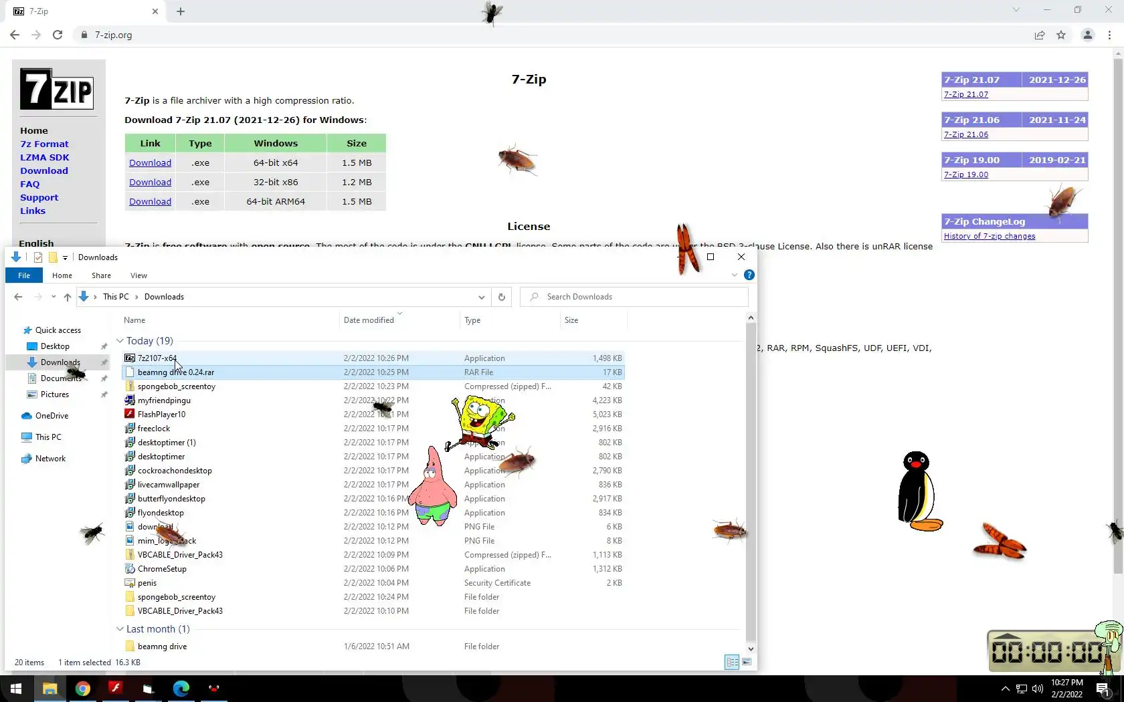This screenshot has width=1124, height=702.
Task: Select the ChromeSetup file icon
Action: tap(130, 569)
